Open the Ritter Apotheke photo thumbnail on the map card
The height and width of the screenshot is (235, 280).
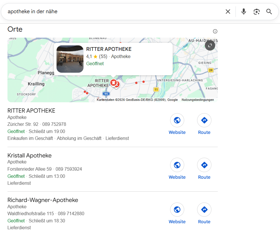click(x=70, y=59)
